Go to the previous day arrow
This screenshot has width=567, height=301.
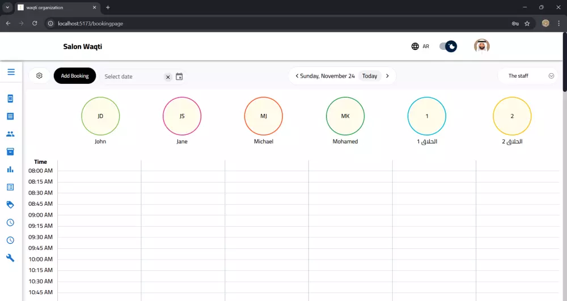297,76
